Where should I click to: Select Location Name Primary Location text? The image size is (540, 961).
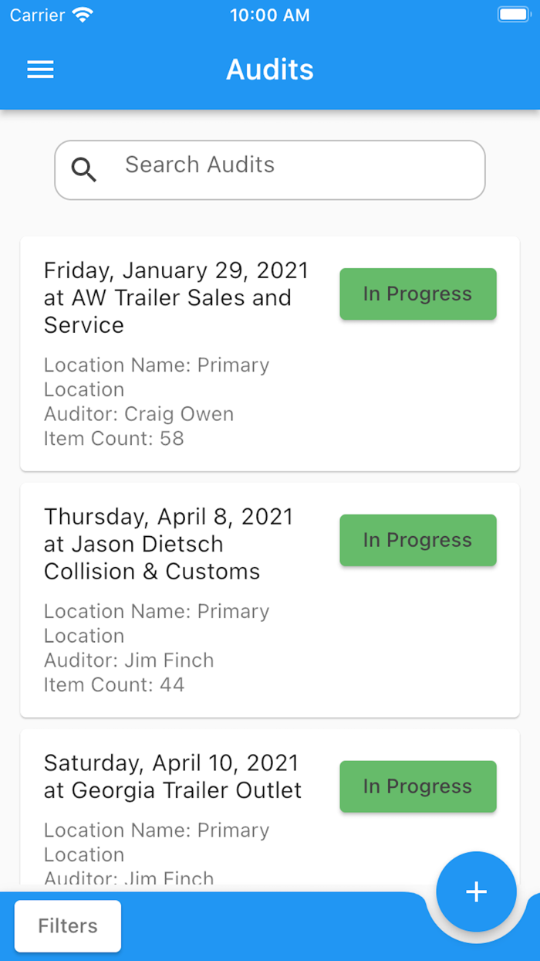pos(157,377)
